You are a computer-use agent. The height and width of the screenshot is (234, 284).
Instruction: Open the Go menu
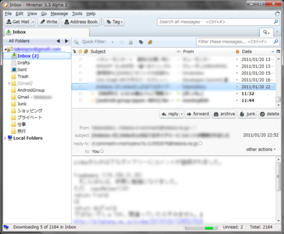44,14
